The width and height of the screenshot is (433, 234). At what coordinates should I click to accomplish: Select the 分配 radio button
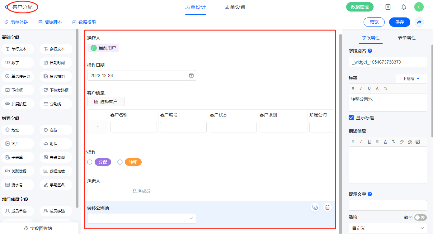90,162
